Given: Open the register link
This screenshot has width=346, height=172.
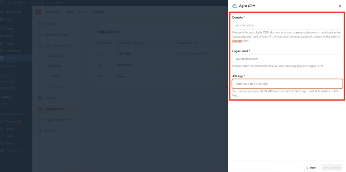Looking at the screenshot, I should [x=238, y=41].
